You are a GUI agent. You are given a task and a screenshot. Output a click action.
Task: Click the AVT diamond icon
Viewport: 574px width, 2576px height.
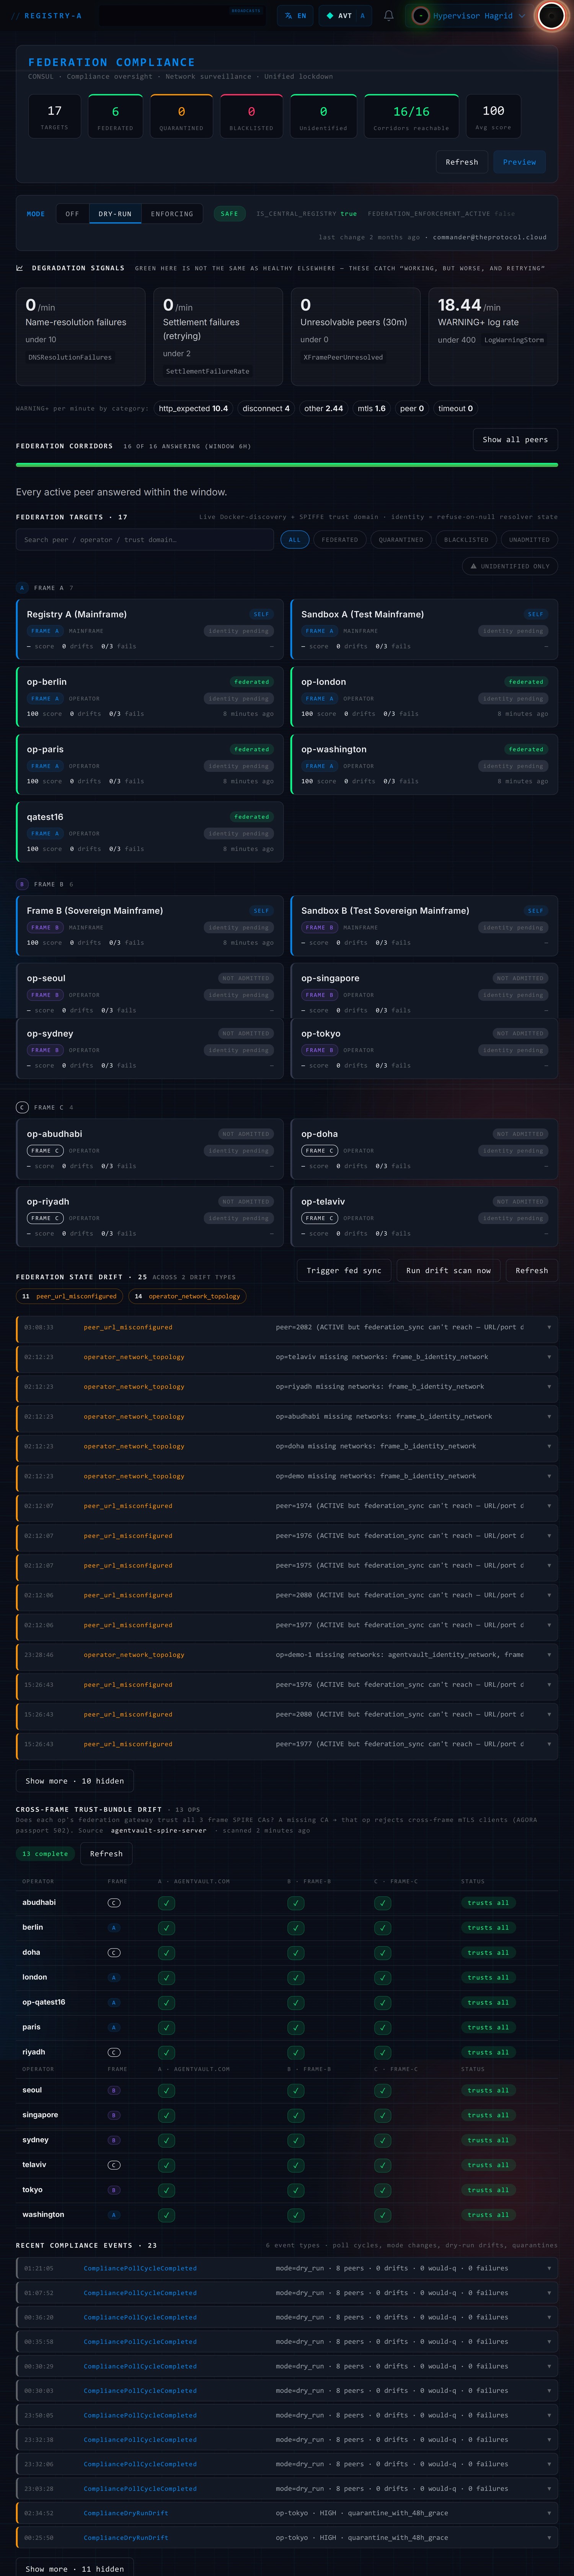click(x=330, y=16)
